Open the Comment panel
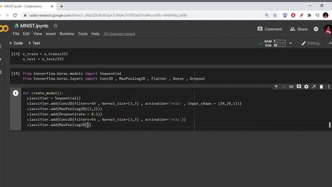This screenshot has width=332, height=187. 270,29
